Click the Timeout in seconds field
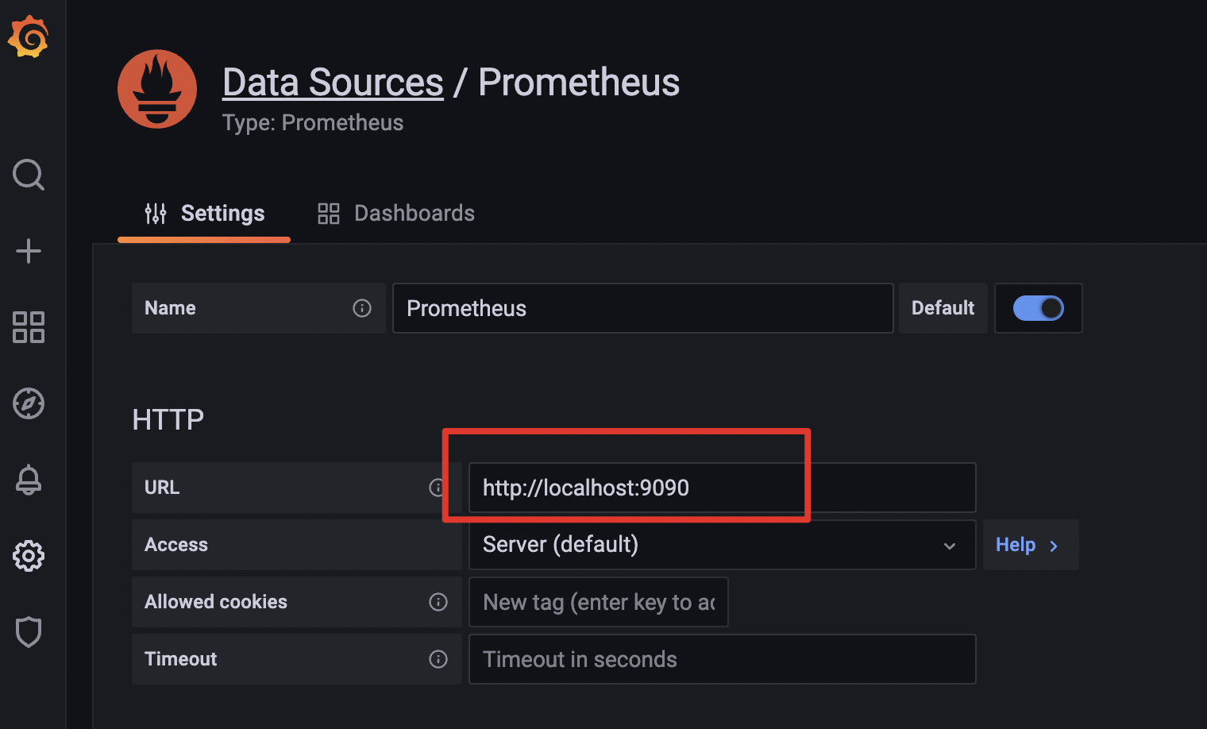This screenshot has height=729, width=1207. point(721,659)
